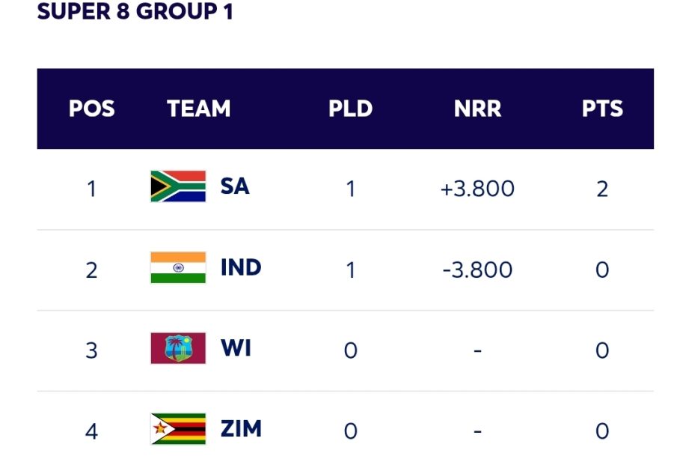This screenshot has height=459, width=677.
Task: Sort by the NRR column header
Action: coord(477,109)
